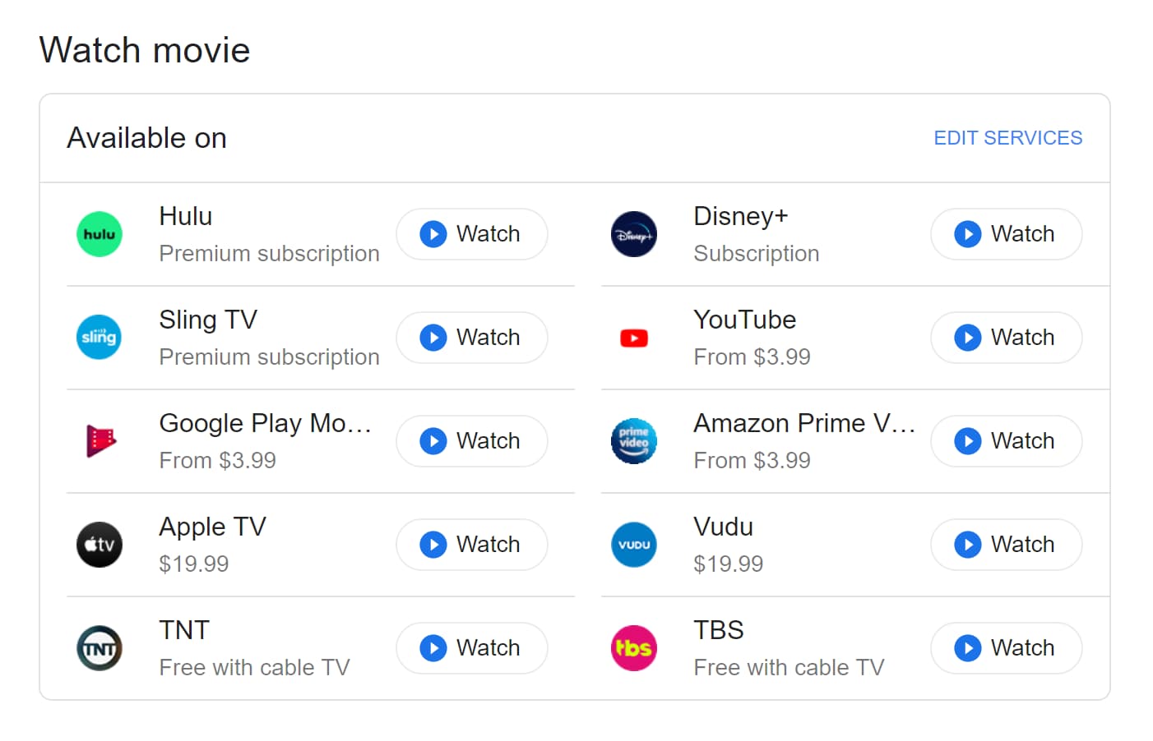
Task: Click the YouTube logo icon
Action: click(x=634, y=338)
